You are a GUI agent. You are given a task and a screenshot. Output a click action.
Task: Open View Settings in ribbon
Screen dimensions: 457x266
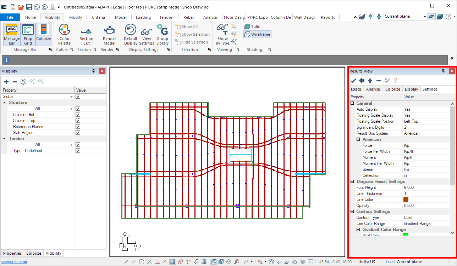147,34
